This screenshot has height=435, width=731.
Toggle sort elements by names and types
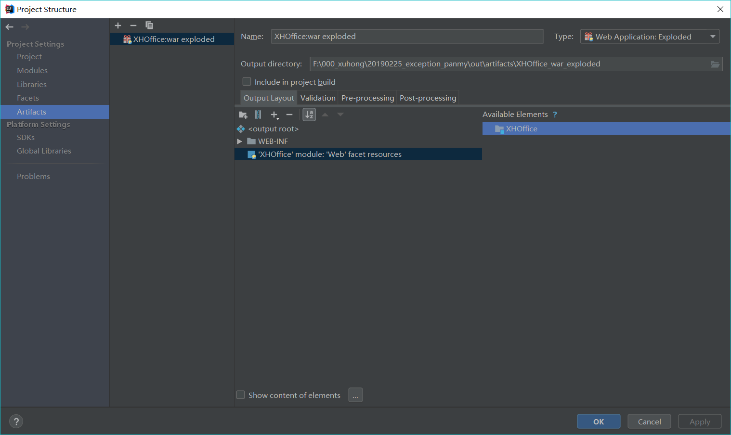pos(309,115)
